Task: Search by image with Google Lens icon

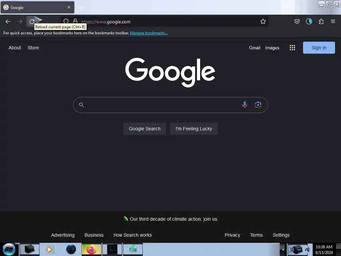Action: coord(258,105)
